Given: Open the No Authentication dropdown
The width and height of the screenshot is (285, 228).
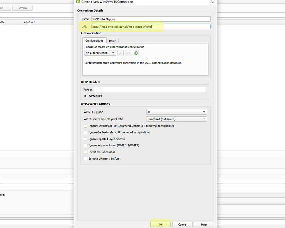Looking at the screenshot, I should point(100,53).
